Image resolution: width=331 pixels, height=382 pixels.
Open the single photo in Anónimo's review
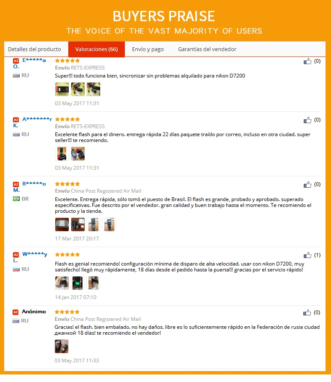62,346
